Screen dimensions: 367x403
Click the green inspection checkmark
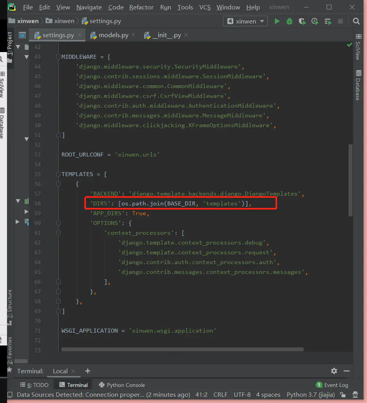(349, 45)
